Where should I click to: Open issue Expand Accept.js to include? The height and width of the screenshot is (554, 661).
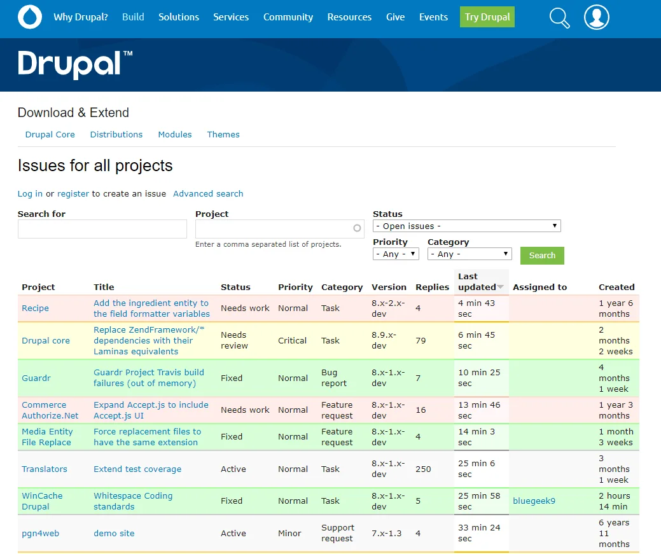click(x=151, y=410)
